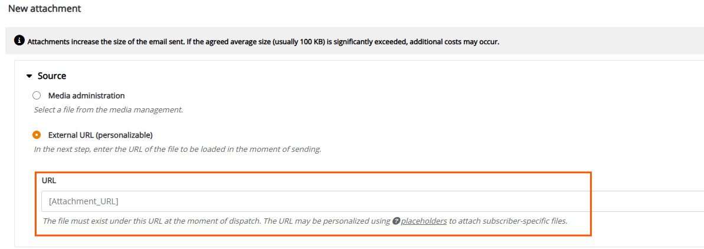Viewport: 704px width, 249px height.
Task: Select the External URL radio button
Action: point(37,135)
